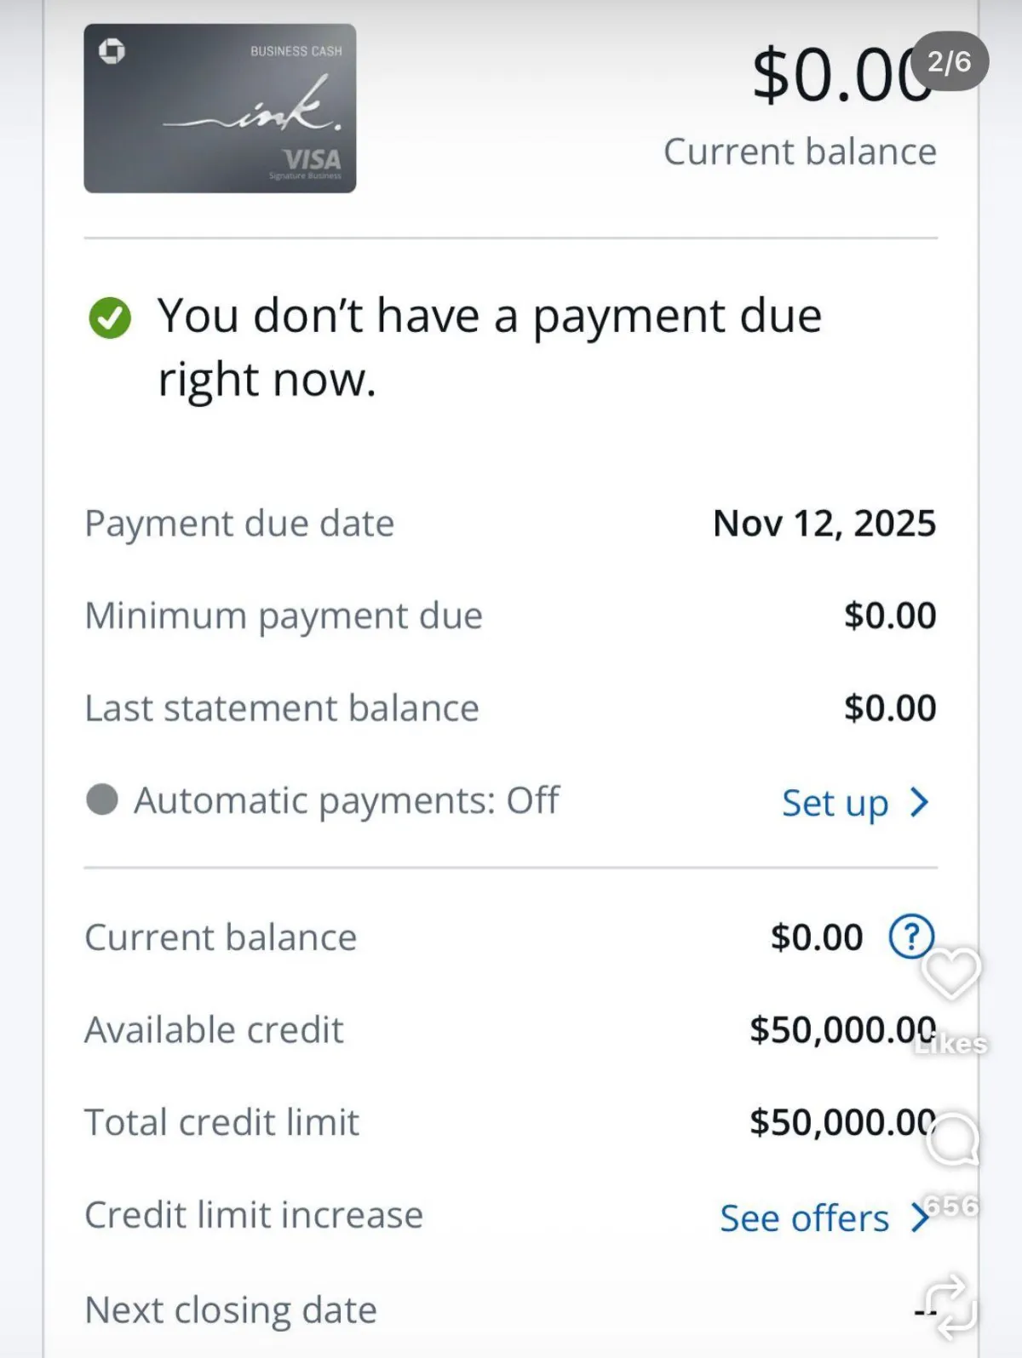Tap the gray automatic payments status dot
1022x1358 pixels.
[102, 799]
